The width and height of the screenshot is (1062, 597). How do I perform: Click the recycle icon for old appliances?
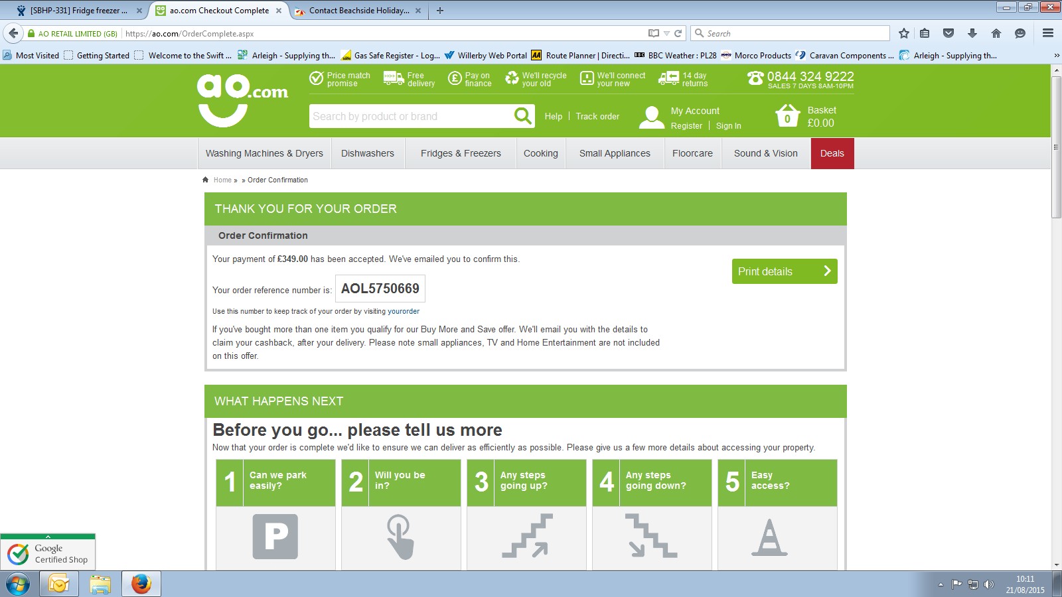pyautogui.click(x=512, y=78)
